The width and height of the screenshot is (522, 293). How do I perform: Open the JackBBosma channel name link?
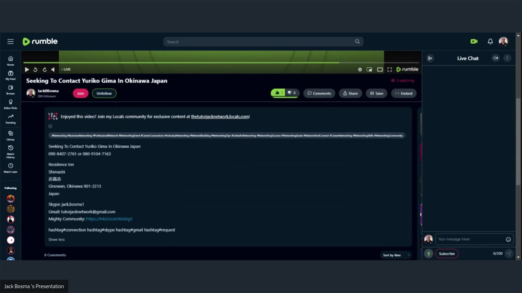[x=48, y=91]
